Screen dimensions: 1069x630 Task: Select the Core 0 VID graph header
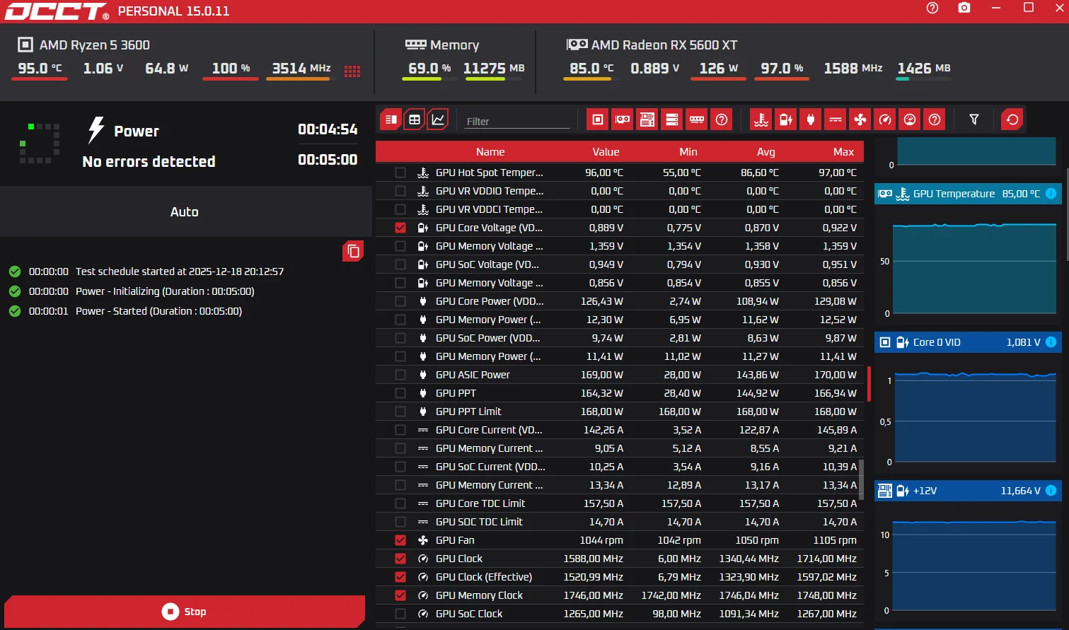[x=969, y=342]
